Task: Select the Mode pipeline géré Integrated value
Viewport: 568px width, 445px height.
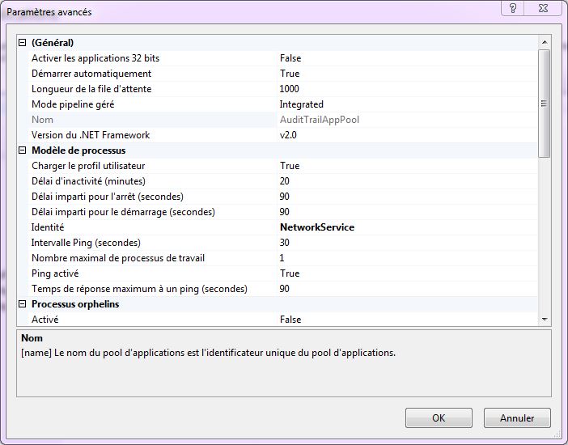Action: (301, 104)
